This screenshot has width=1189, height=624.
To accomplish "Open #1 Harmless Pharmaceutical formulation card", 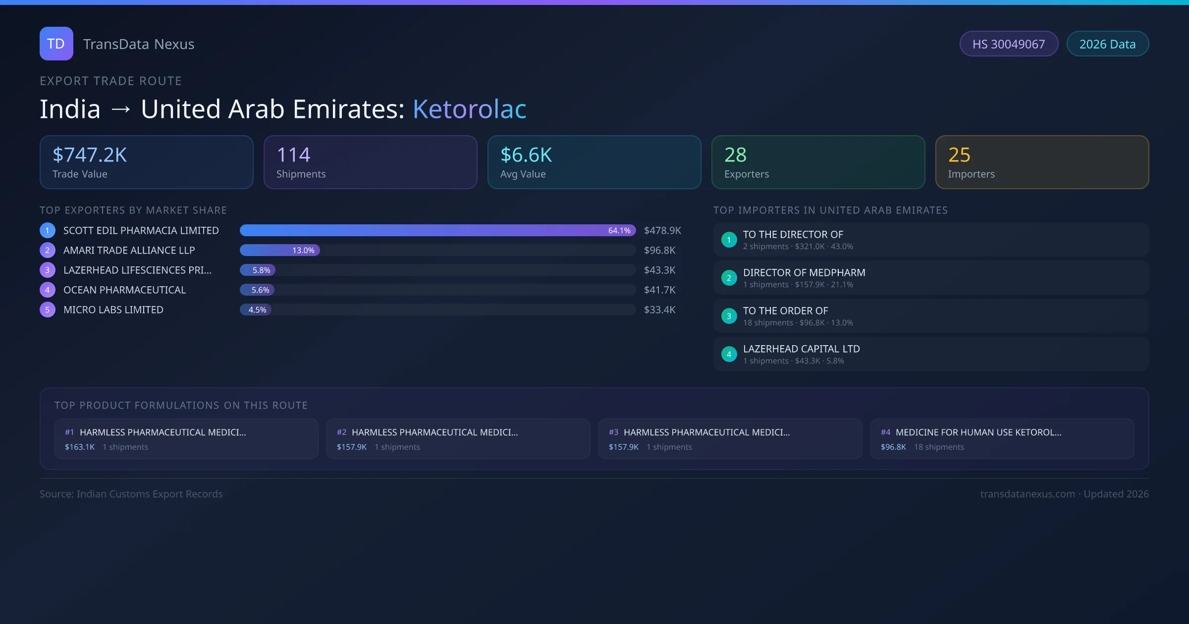I will [x=186, y=439].
